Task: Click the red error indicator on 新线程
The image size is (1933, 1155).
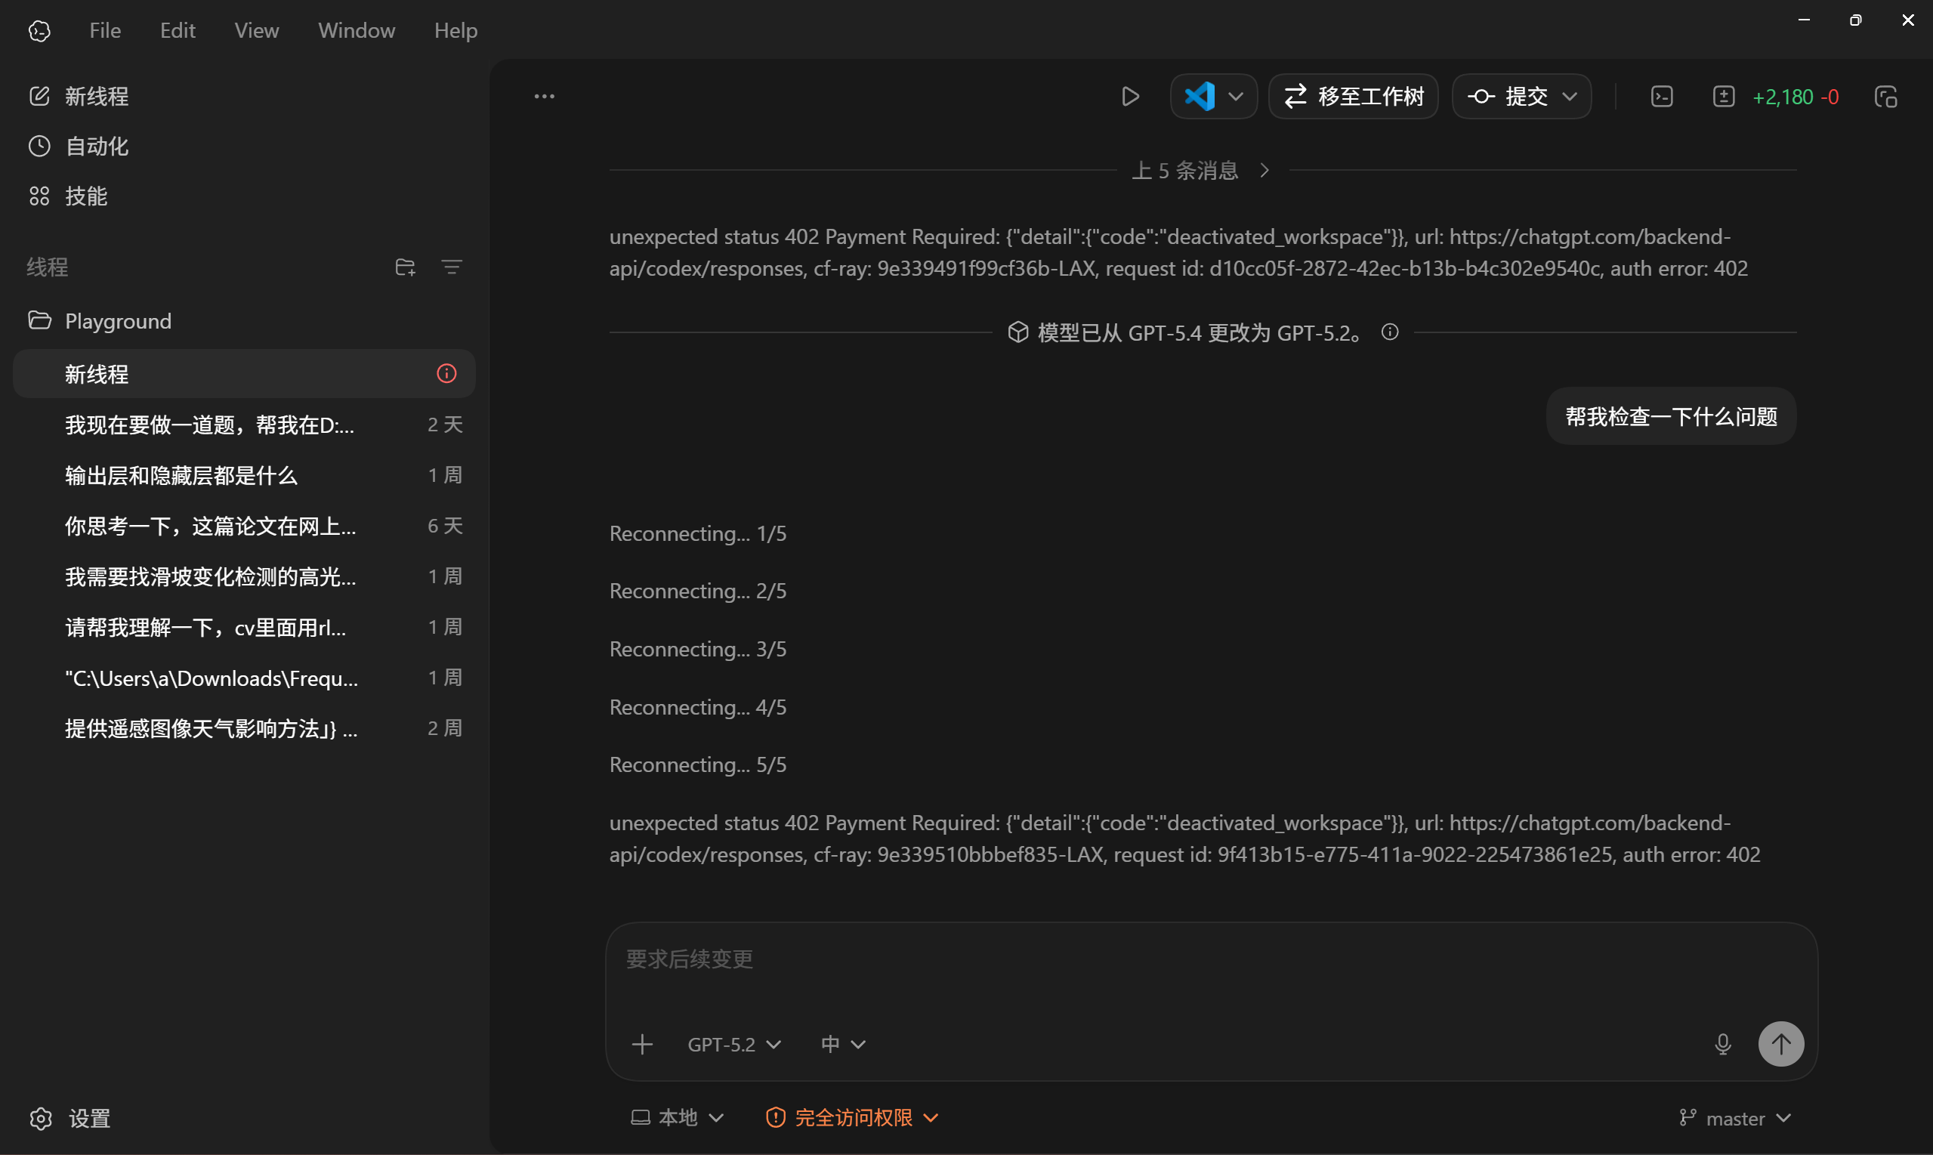Action: (x=446, y=374)
